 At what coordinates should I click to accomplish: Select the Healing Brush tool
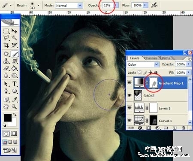click(x=6, y=54)
